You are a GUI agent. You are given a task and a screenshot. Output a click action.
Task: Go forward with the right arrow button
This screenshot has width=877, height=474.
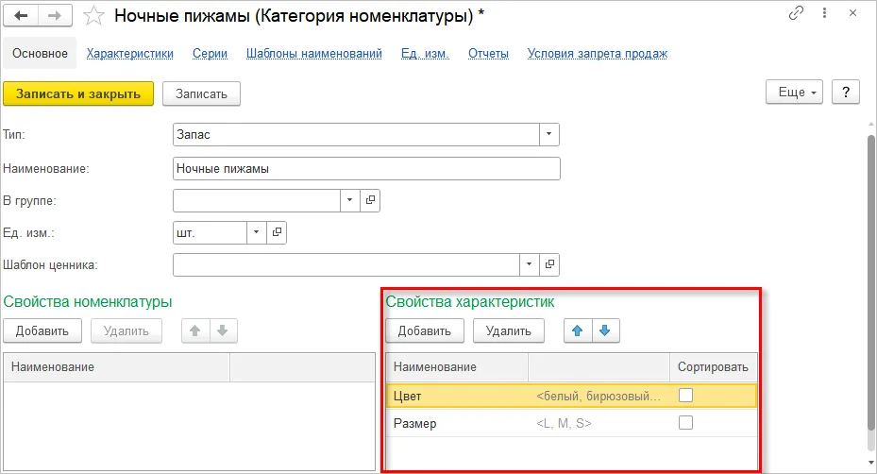click(55, 16)
